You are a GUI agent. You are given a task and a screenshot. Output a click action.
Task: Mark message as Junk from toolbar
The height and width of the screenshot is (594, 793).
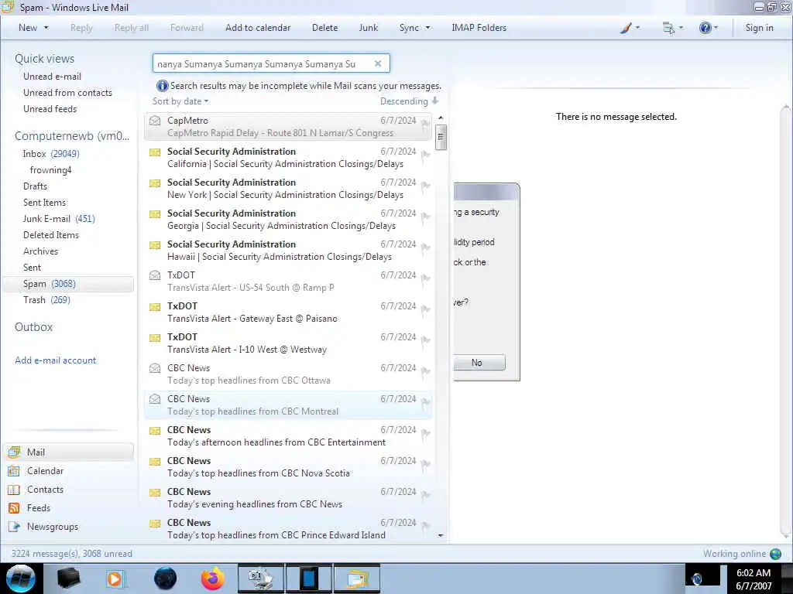pyautogui.click(x=368, y=28)
